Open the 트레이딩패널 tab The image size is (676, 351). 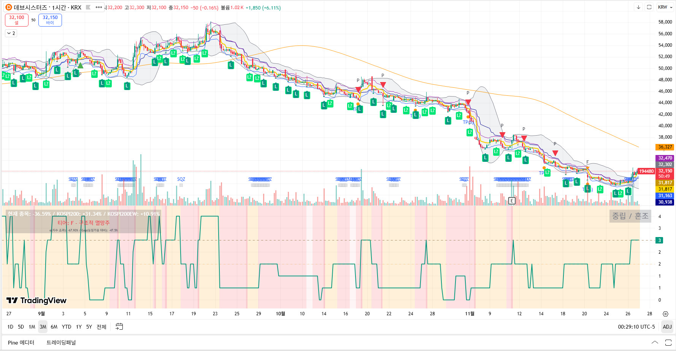pyautogui.click(x=61, y=343)
